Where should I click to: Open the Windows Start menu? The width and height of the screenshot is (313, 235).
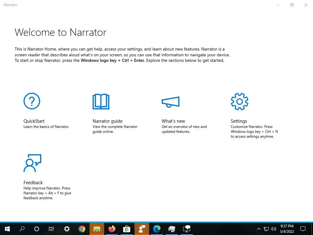(x=7, y=229)
